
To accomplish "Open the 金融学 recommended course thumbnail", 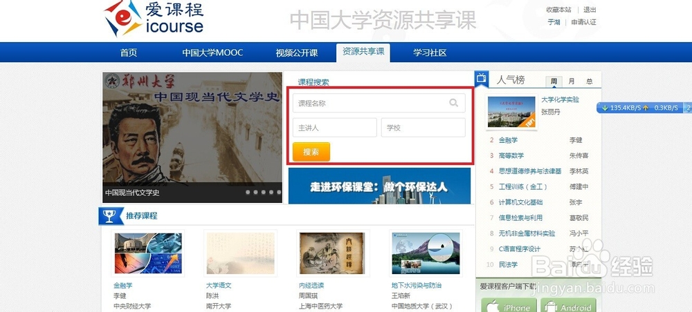I will [x=148, y=253].
